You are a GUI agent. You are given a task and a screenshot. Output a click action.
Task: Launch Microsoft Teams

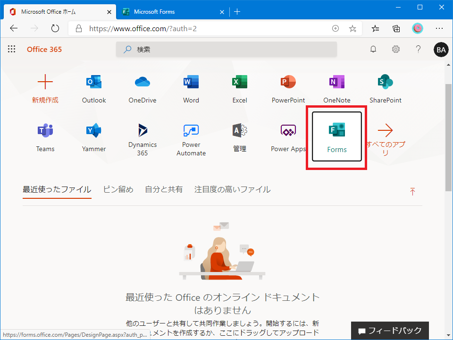45,137
